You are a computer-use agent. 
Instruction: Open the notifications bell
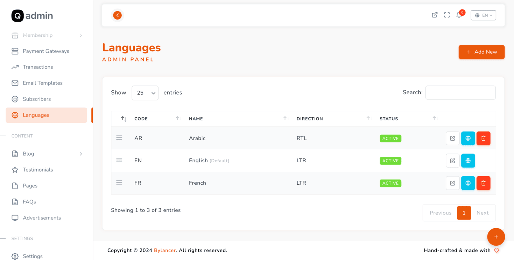(459, 15)
